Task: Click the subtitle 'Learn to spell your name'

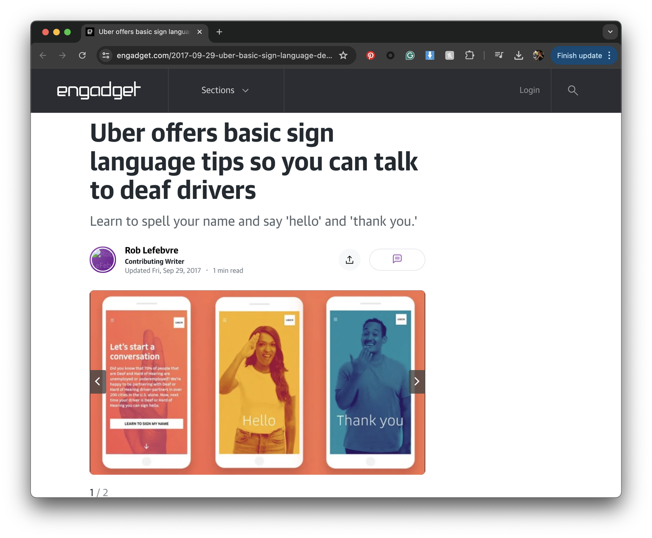Action: coord(253,221)
